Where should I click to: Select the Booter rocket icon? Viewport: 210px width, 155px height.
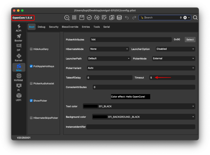click(x=19, y=38)
